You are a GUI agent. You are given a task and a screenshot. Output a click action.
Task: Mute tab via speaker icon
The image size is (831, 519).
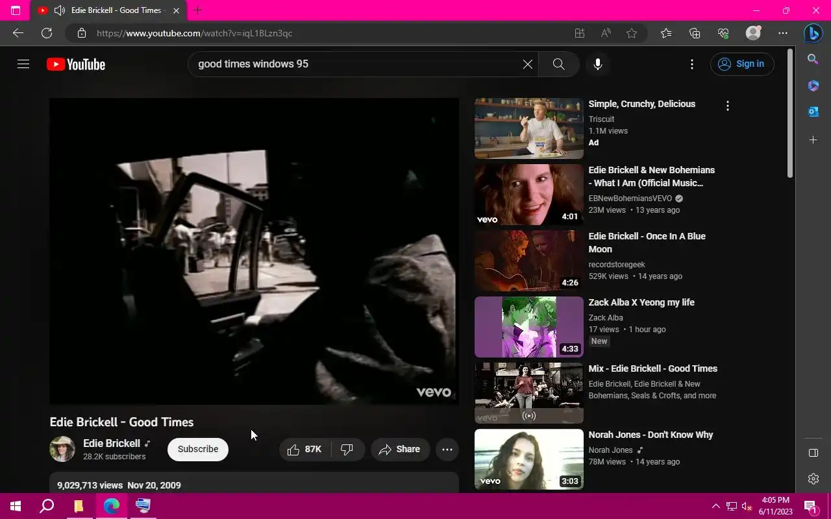tap(60, 10)
